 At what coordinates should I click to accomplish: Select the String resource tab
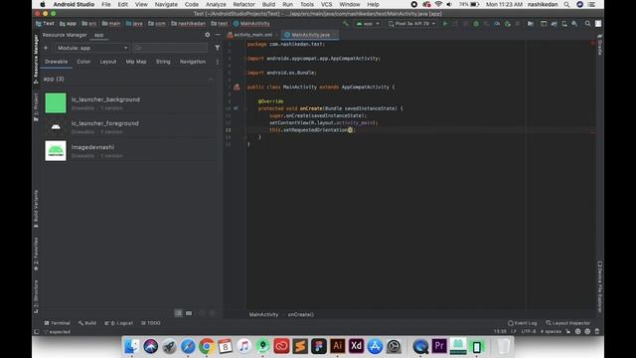click(163, 62)
